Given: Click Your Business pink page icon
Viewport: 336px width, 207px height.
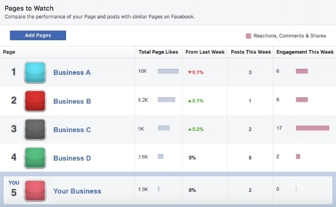Looking at the screenshot, I should (35, 191).
